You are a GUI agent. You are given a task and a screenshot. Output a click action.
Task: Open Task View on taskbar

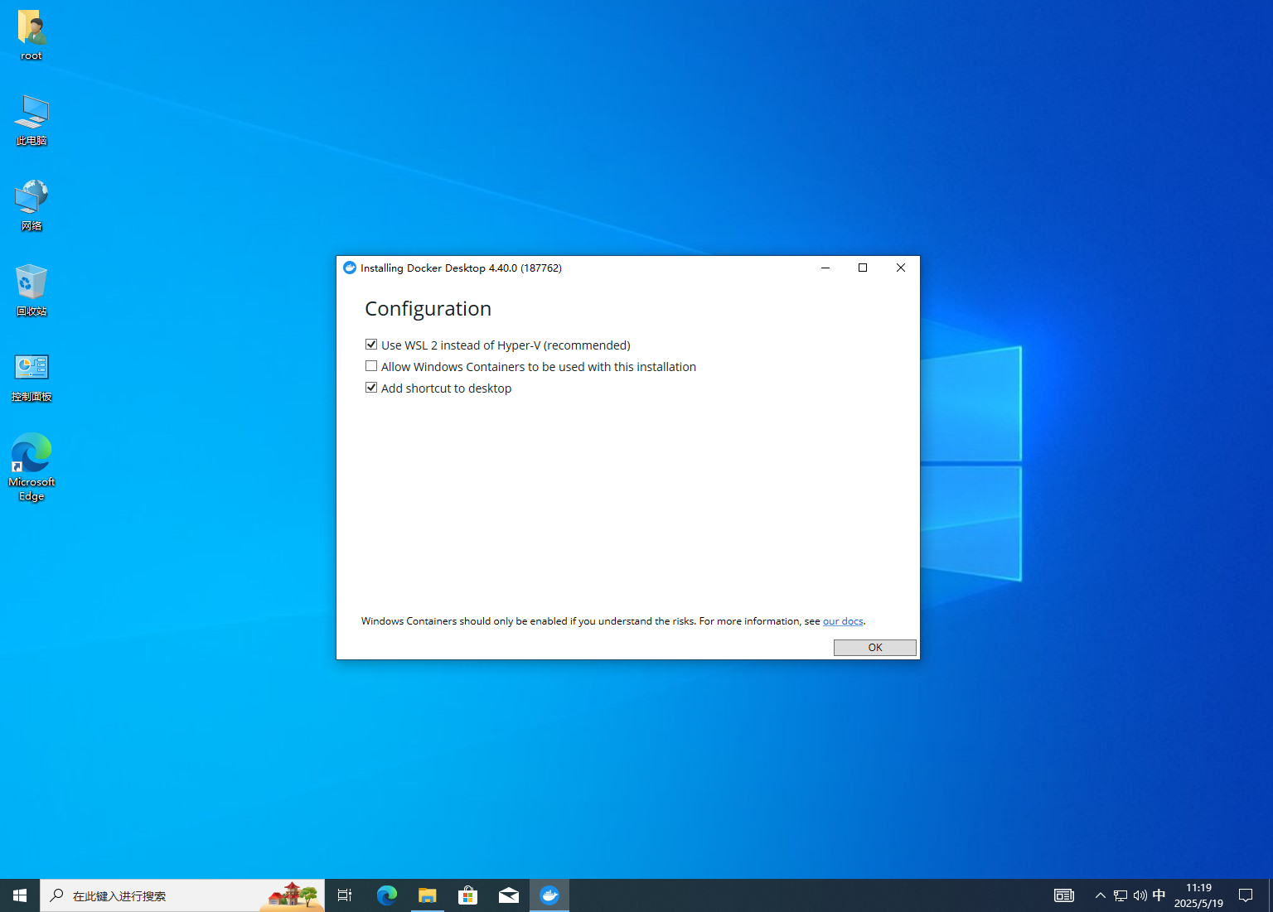pos(345,895)
